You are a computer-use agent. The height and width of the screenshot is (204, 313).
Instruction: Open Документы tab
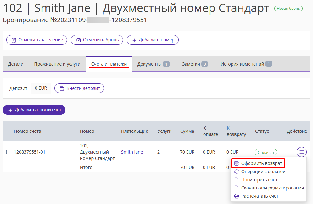[x=154, y=64]
